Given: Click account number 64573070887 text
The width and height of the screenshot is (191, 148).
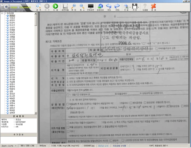Looking at the screenshot, I should pos(20,122).
